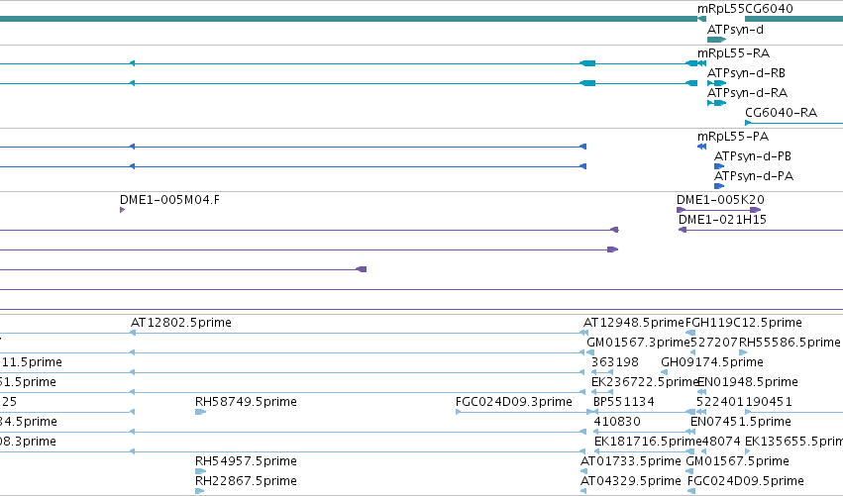Screen dimensions: 843x496
Task: Open the GH09174.5prime label
Action: pos(712,362)
